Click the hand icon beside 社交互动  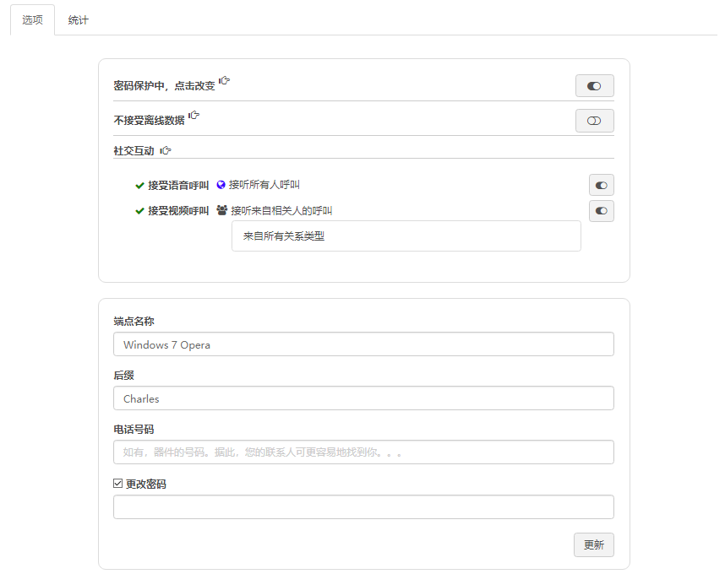166,150
